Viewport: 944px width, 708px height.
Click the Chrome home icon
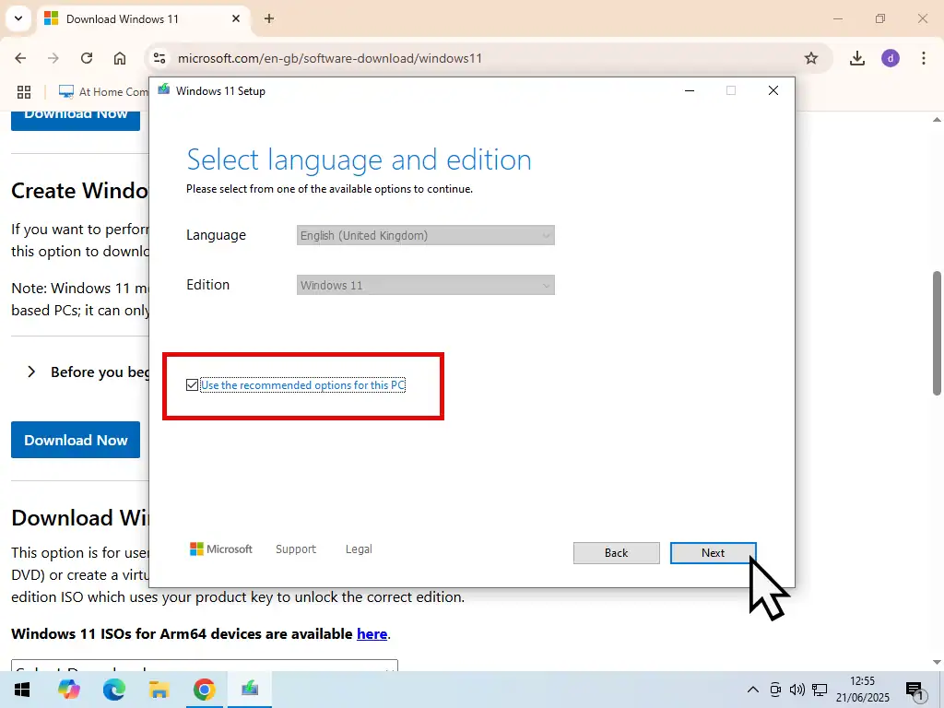[120, 58]
